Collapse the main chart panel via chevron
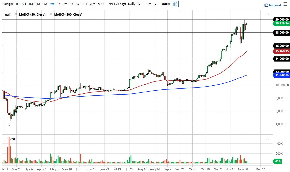 coord(268,14)
